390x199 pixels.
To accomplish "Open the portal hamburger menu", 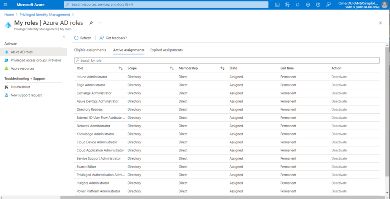I will [x=5, y=5].
